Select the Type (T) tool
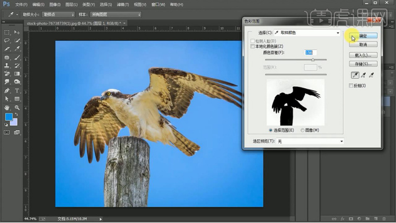Screen dimensions: 396x223 tap(17, 91)
